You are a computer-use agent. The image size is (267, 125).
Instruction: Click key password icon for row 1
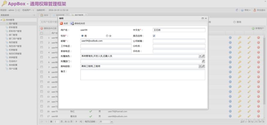point(240,38)
